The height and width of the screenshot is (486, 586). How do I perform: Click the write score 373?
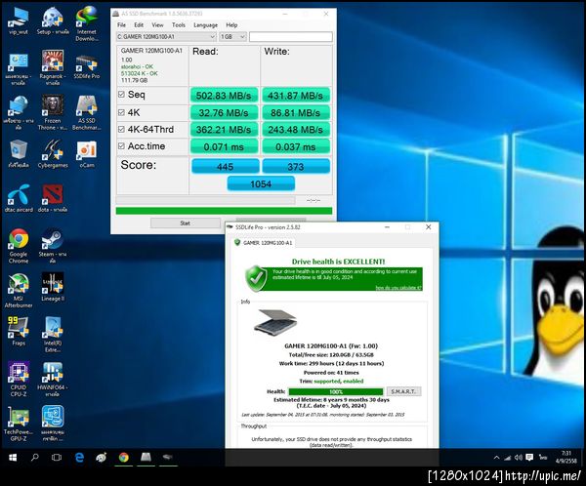[296, 166]
